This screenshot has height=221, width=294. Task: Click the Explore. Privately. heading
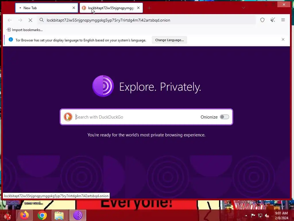pyautogui.click(x=160, y=87)
